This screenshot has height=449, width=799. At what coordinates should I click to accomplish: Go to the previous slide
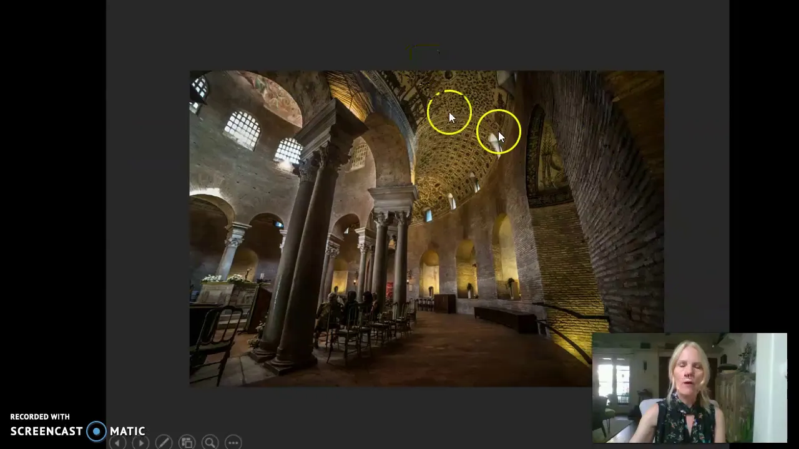118,442
